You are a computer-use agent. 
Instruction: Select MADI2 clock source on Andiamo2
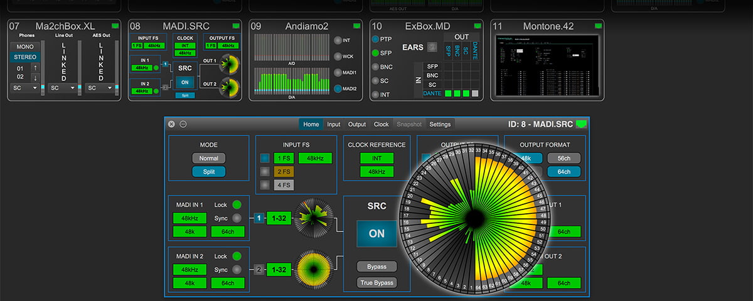pyautogui.click(x=339, y=89)
